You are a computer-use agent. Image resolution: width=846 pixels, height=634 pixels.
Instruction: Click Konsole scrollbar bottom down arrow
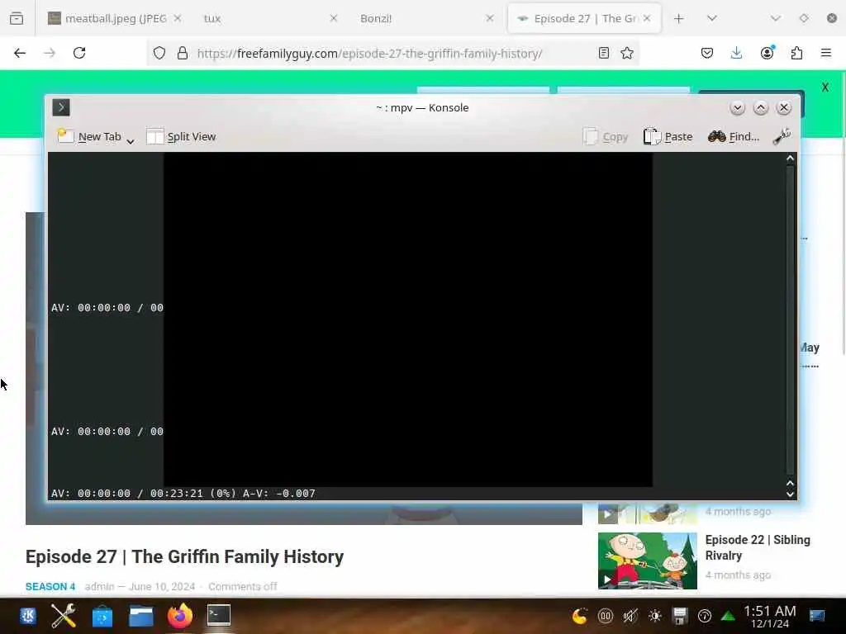(x=790, y=494)
